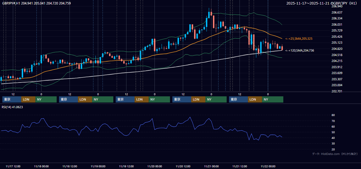Select the 11/21 12:00 time axis label
The height and width of the screenshot is (169, 361).
click(x=240, y=166)
